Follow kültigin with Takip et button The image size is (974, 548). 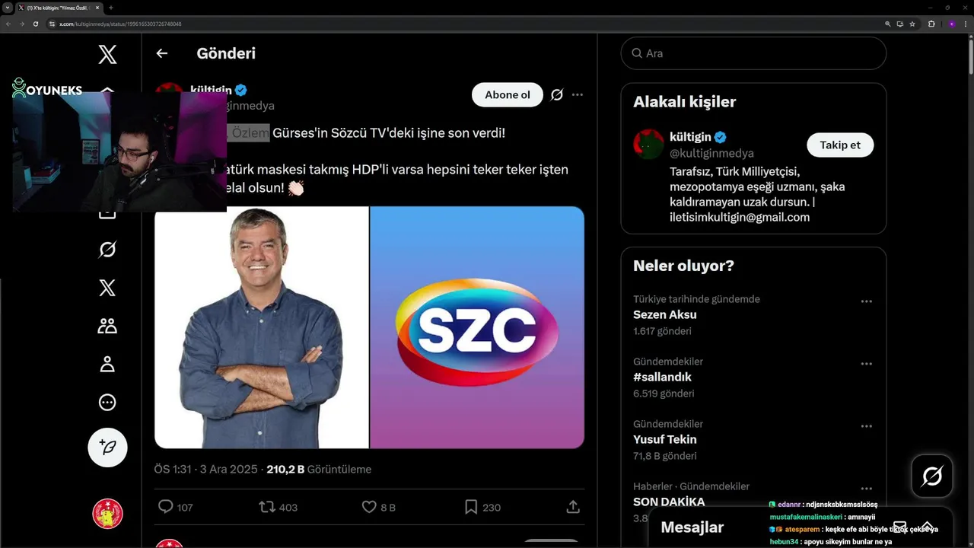840,145
